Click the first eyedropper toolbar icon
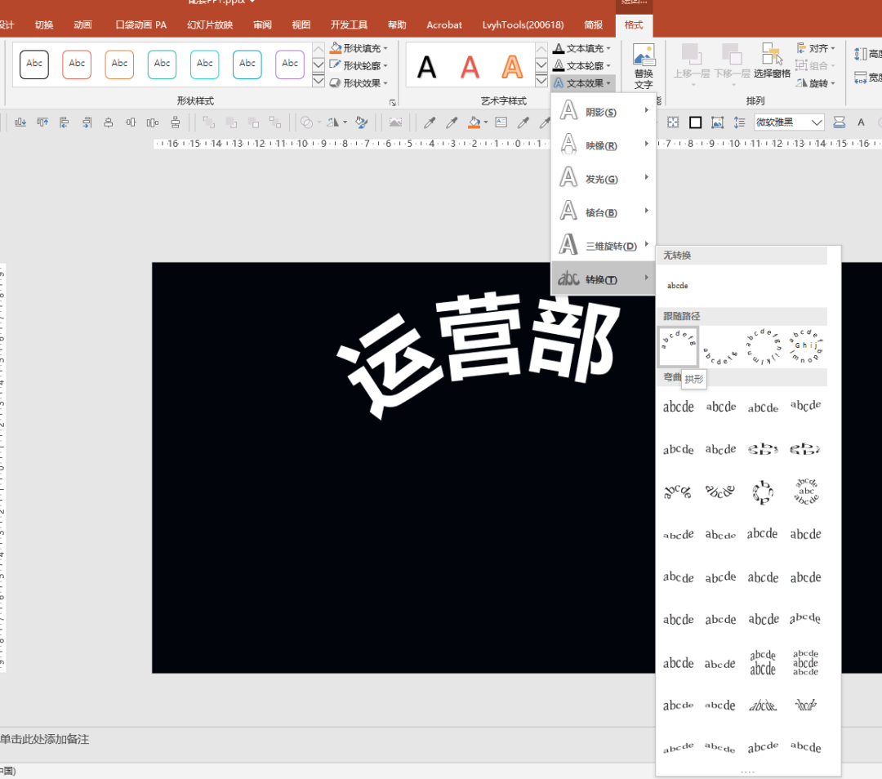This screenshot has height=779, width=882. click(x=430, y=122)
